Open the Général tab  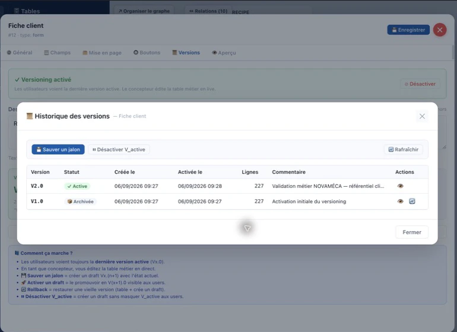(x=20, y=53)
